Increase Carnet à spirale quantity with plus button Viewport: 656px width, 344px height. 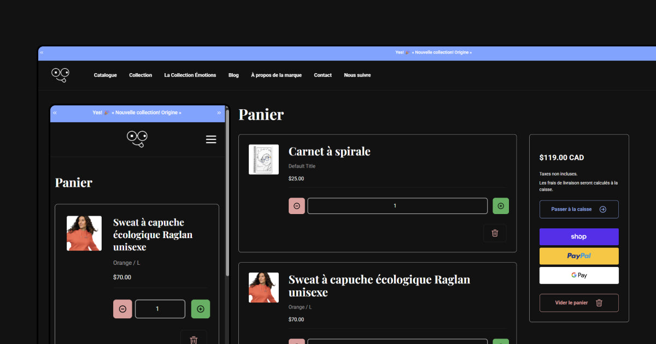501,206
